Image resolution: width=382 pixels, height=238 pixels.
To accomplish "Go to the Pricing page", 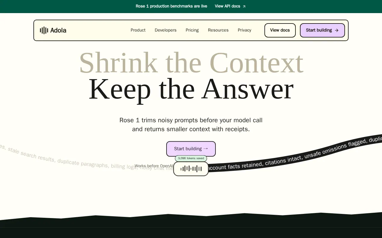I will pyautogui.click(x=192, y=30).
